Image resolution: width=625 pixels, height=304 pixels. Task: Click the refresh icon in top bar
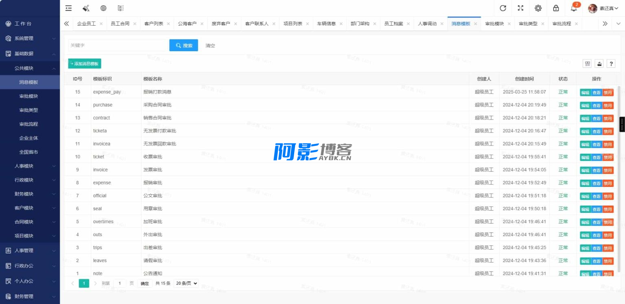coord(503,8)
